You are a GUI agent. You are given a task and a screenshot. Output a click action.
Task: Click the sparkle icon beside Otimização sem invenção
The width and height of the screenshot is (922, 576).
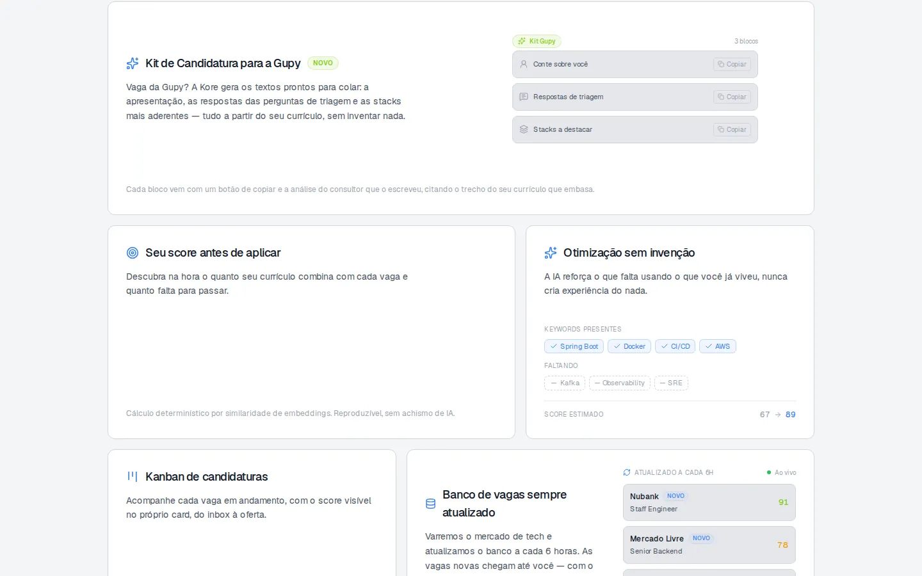[551, 253]
